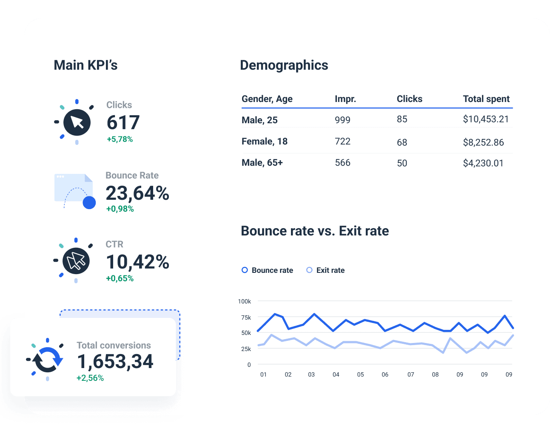Toggle the Exit rate legend marker
553x425 pixels.
coord(309,270)
